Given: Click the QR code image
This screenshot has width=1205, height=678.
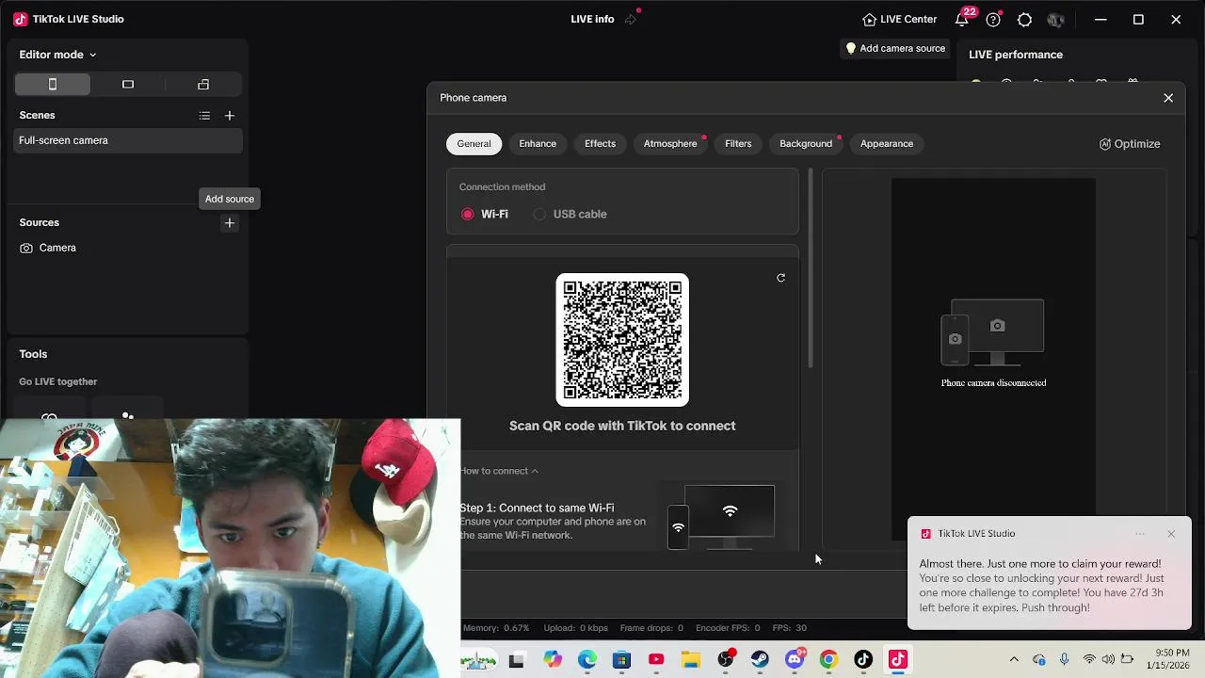Looking at the screenshot, I should point(622,340).
